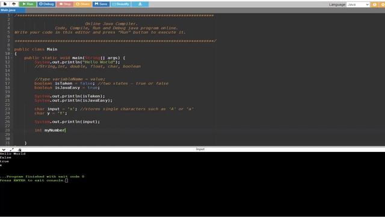Run the Java program
The width and height of the screenshot is (385, 217).
[x=28, y=4]
